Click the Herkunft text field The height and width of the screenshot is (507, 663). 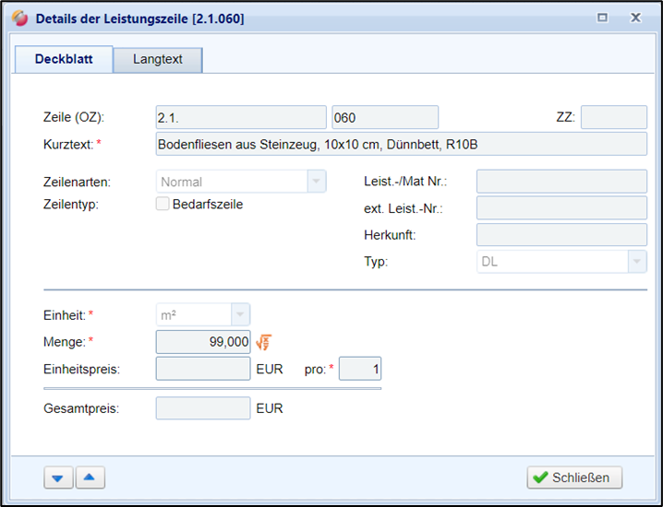(x=561, y=235)
